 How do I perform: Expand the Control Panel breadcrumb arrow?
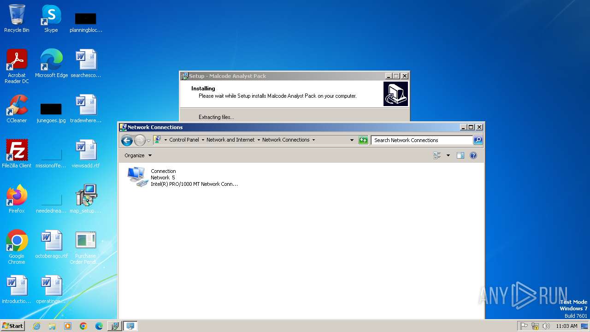203,140
